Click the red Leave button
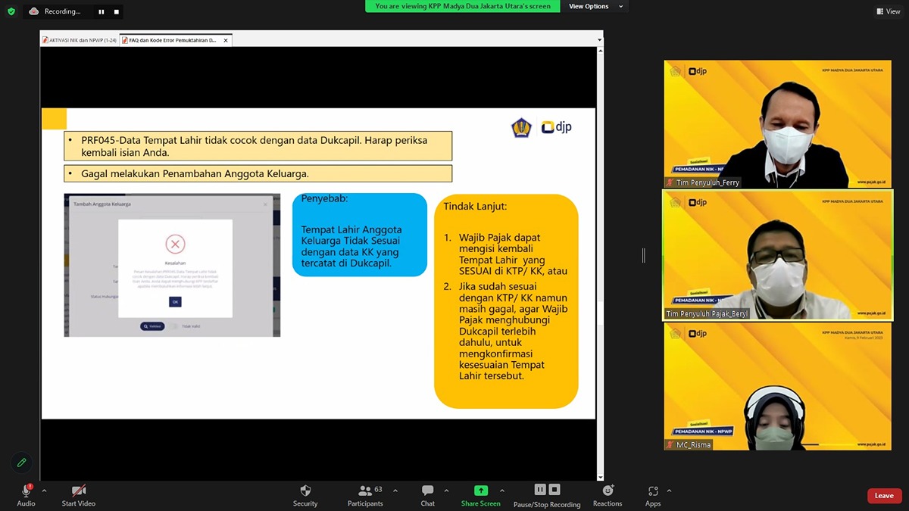The width and height of the screenshot is (909, 511). coord(884,496)
